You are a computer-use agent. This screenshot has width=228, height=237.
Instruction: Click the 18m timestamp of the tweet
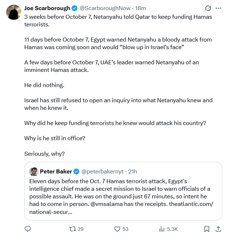click(141, 8)
